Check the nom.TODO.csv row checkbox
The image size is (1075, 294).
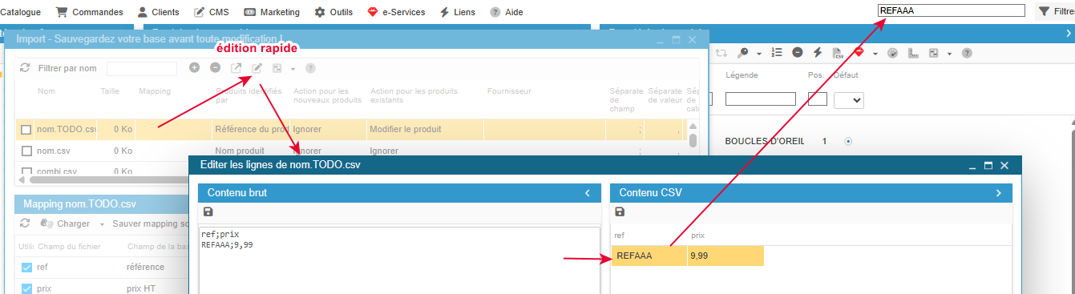click(26, 130)
